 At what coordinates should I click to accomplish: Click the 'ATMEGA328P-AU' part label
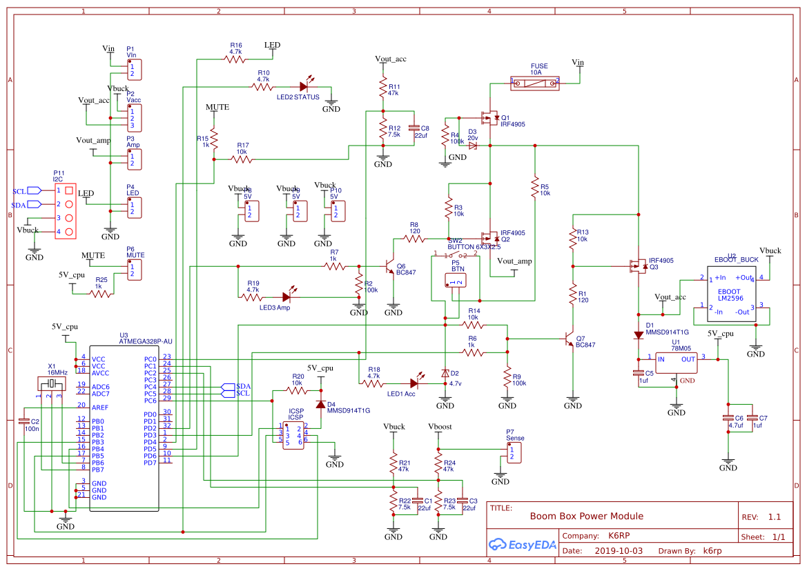(146, 341)
